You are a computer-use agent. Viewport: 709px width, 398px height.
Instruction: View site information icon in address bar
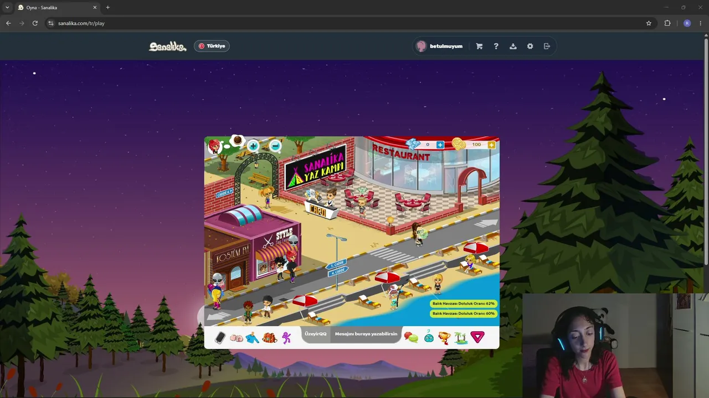[51, 23]
